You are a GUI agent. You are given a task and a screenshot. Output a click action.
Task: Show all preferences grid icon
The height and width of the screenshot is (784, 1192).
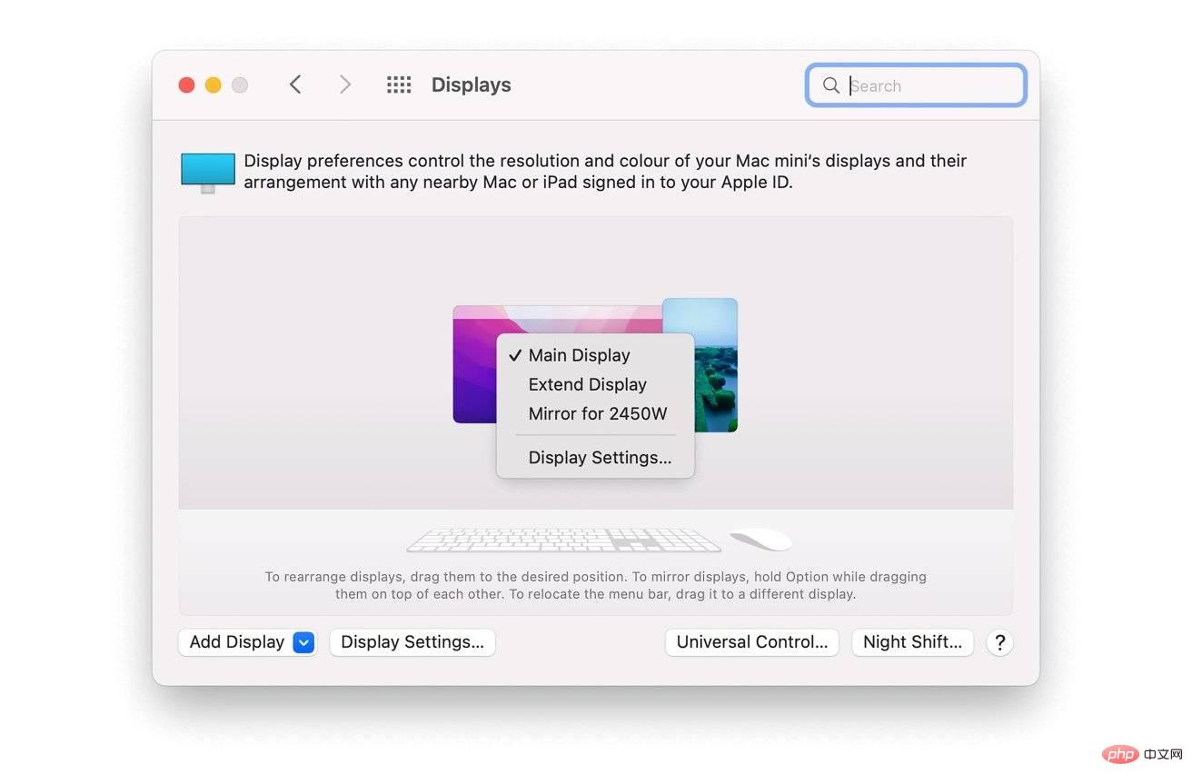(x=399, y=84)
